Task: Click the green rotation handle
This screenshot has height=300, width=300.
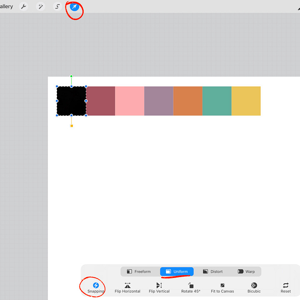Action: click(x=71, y=76)
